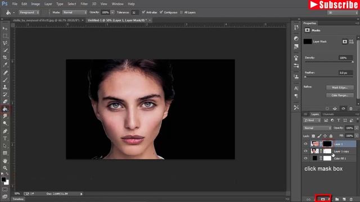Viewport: 360px width, 202px height.
Task: Toggle Contiguous checkbox
Action: click(x=161, y=12)
